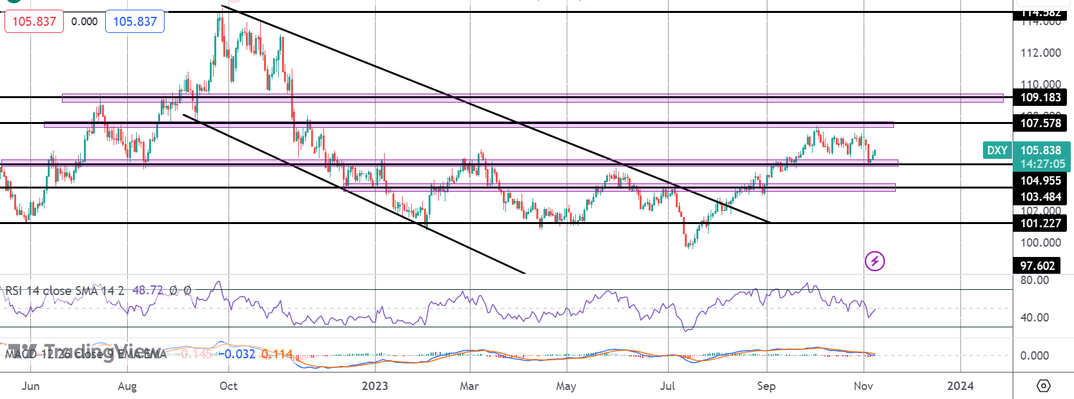Select the 109.183 price level label
Screen dimensions: 1074x399
tap(1040, 97)
